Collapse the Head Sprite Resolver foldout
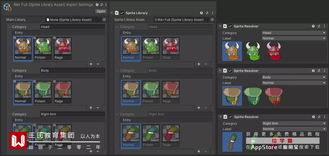329x156 pixels. [x=220, y=26]
